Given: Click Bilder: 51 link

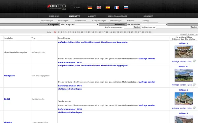Looking at the screenshot, I should (x=183, y=67).
